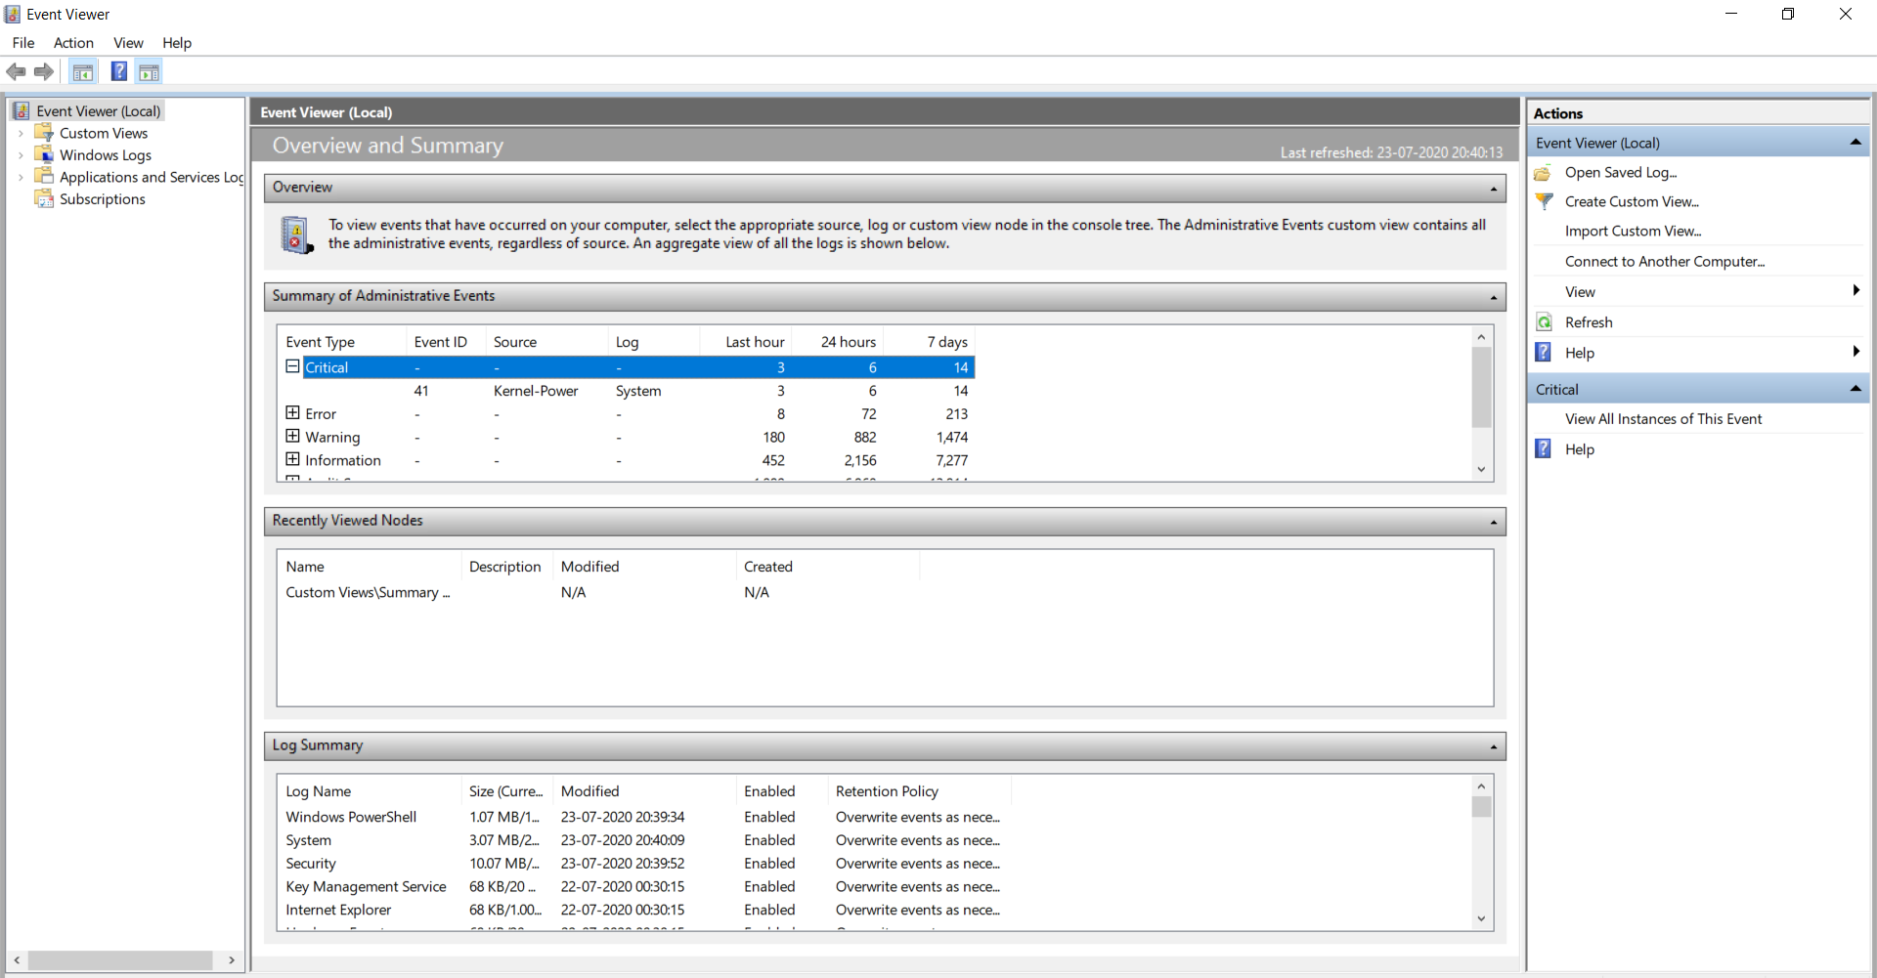The width and height of the screenshot is (1877, 978).
Task: Click the Back arrow toolbar icon
Action: 16,71
